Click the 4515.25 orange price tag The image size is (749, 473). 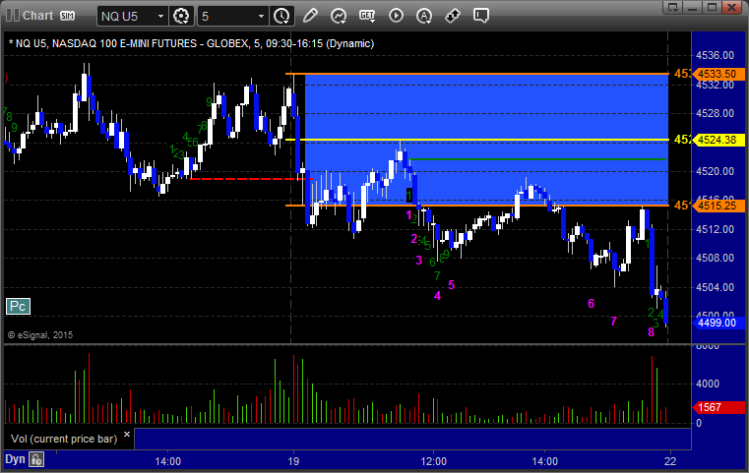(x=718, y=206)
